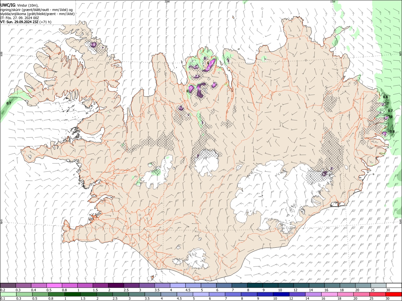Click the 'slydda/snjókoma' legend description line
The height and width of the screenshot is (301, 402).
pyautogui.click(x=37, y=14)
